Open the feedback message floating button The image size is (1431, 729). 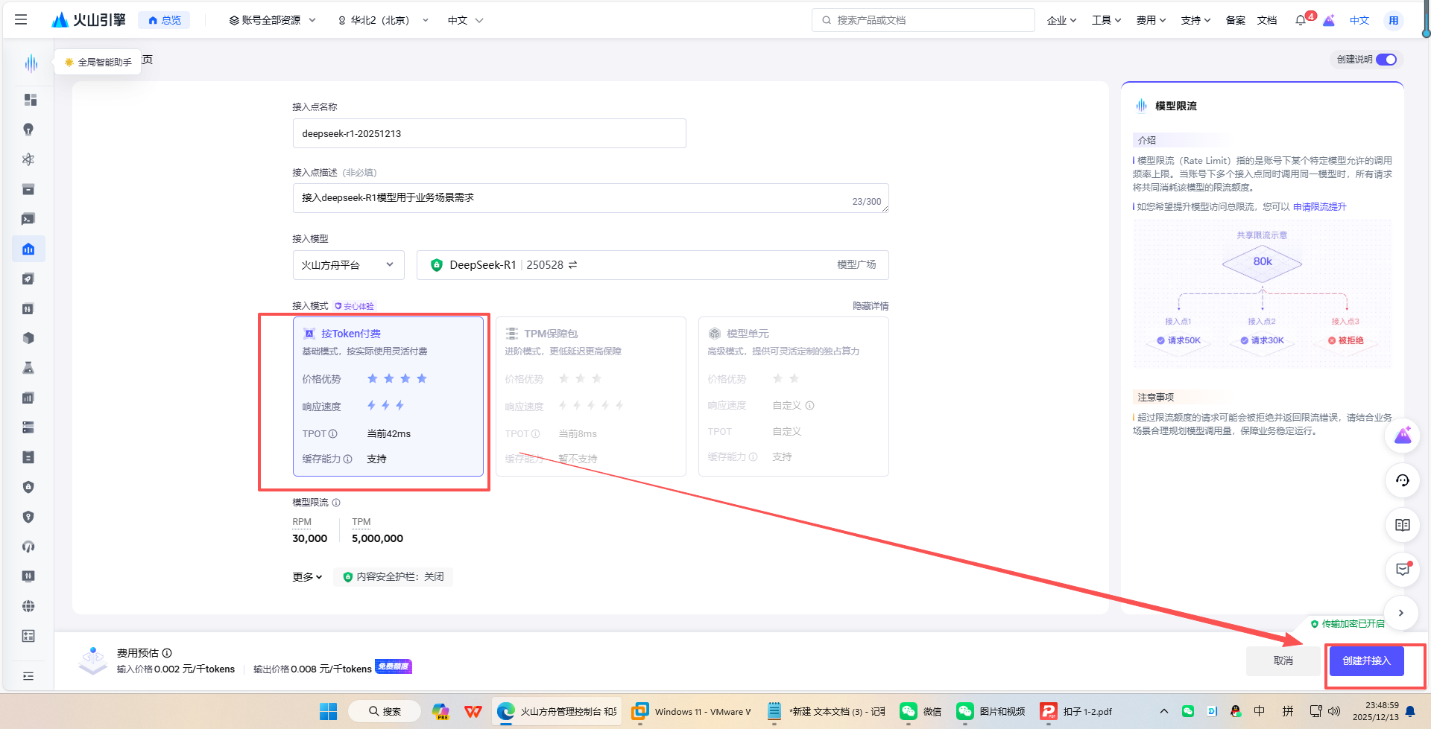1402,570
